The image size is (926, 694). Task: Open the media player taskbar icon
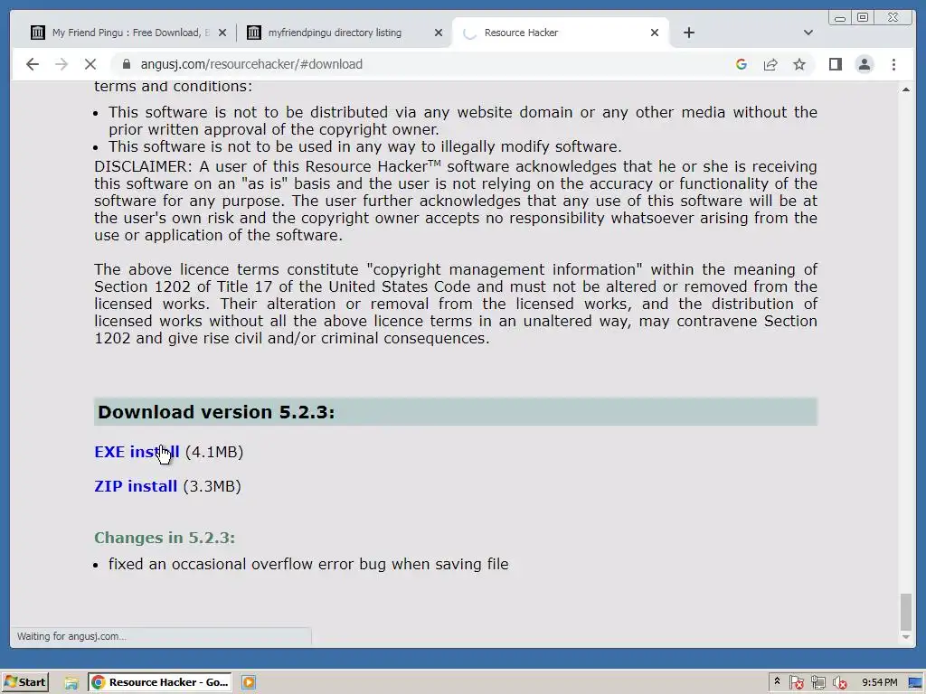[x=249, y=682]
